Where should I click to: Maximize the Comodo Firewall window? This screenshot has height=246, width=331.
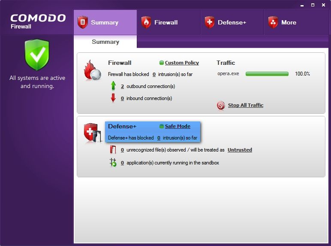313,5
